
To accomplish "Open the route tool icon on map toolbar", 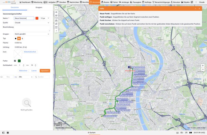I will tap(56, 24).
